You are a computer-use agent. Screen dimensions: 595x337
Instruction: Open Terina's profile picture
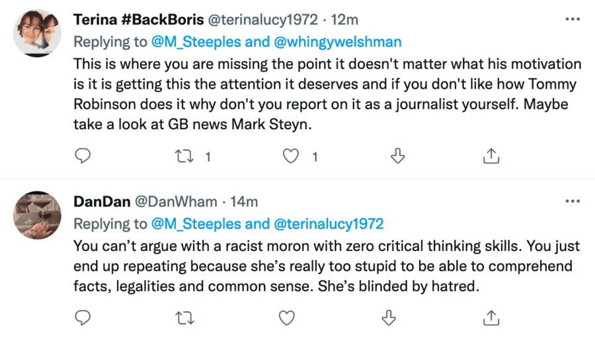37,33
